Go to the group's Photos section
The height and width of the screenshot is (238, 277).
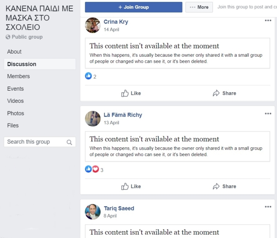(x=15, y=113)
